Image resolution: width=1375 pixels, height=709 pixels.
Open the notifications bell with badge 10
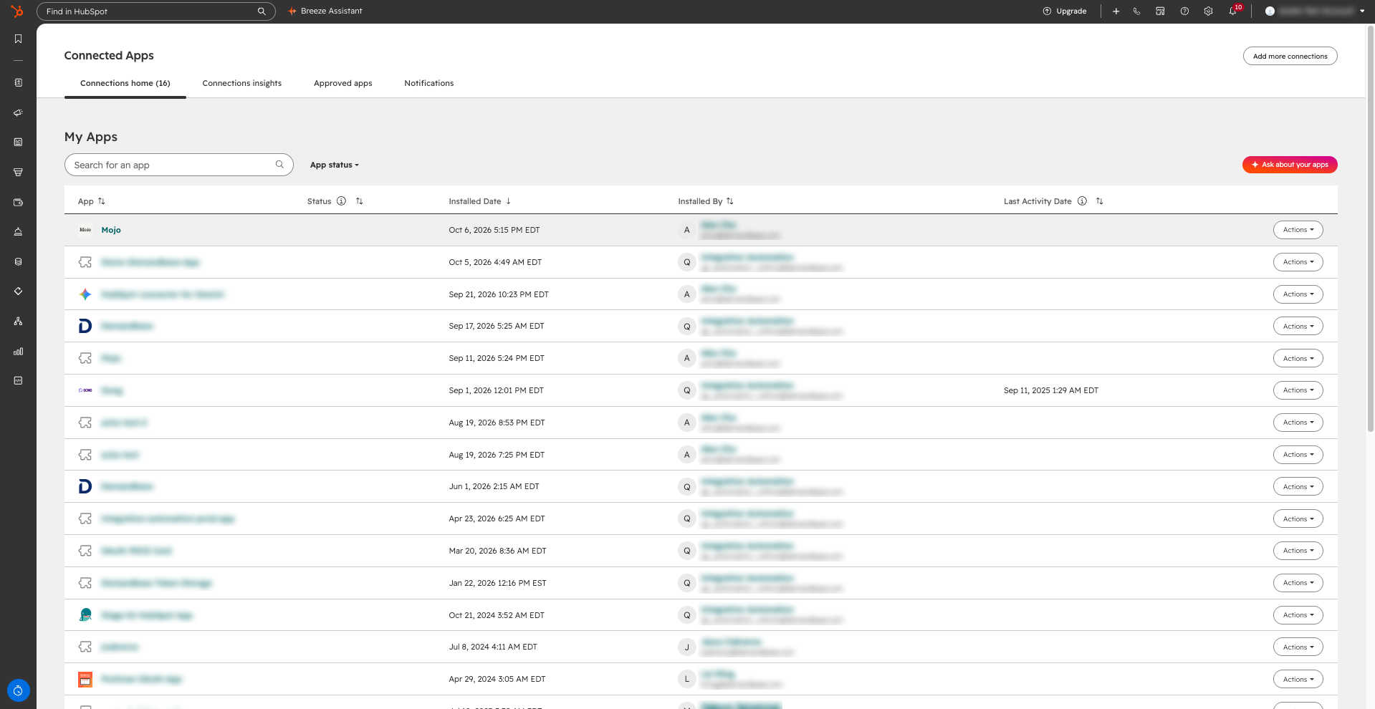tap(1233, 11)
